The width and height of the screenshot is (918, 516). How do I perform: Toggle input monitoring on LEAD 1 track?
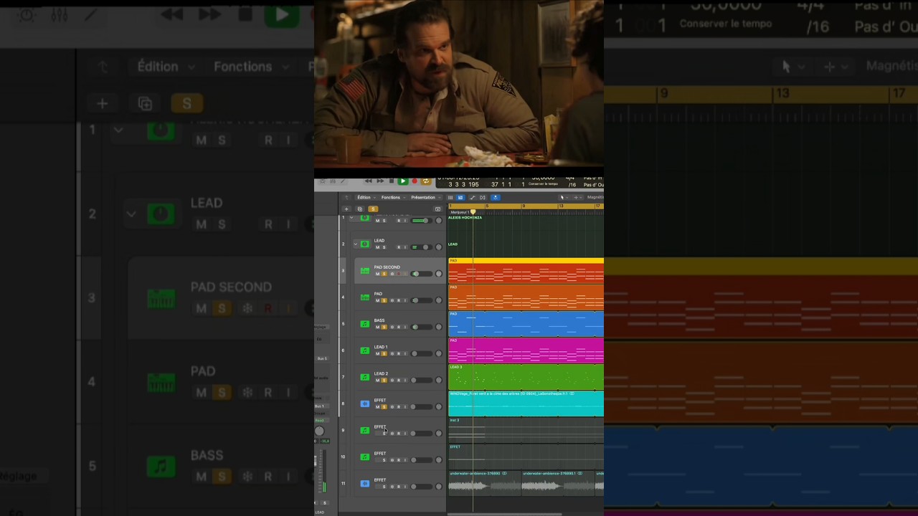(x=405, y=353)
